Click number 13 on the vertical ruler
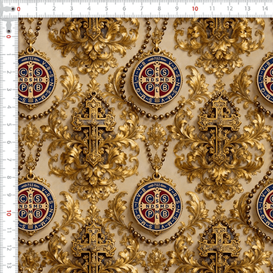 (x=9, y=265)
